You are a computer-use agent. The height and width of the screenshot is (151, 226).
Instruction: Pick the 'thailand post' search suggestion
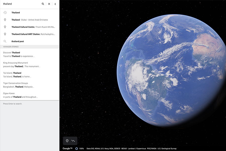click(x=18, y=41)
